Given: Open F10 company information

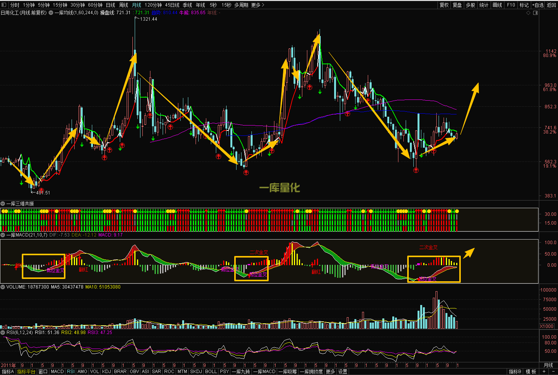Looking at the screenshot, I should click(x=511, y=5).
